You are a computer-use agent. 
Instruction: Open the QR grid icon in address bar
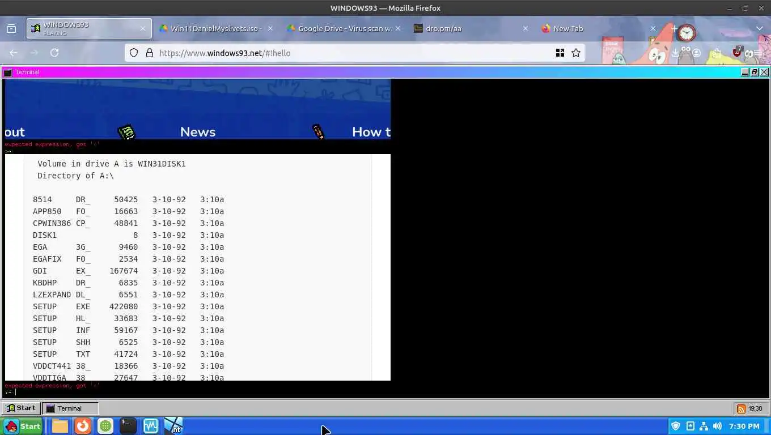point(560,53)
